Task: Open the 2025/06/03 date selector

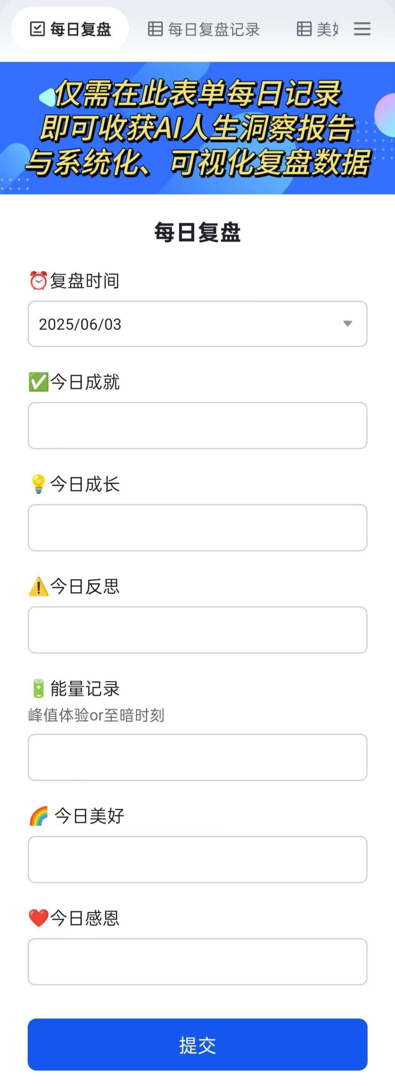Action: 198,324
